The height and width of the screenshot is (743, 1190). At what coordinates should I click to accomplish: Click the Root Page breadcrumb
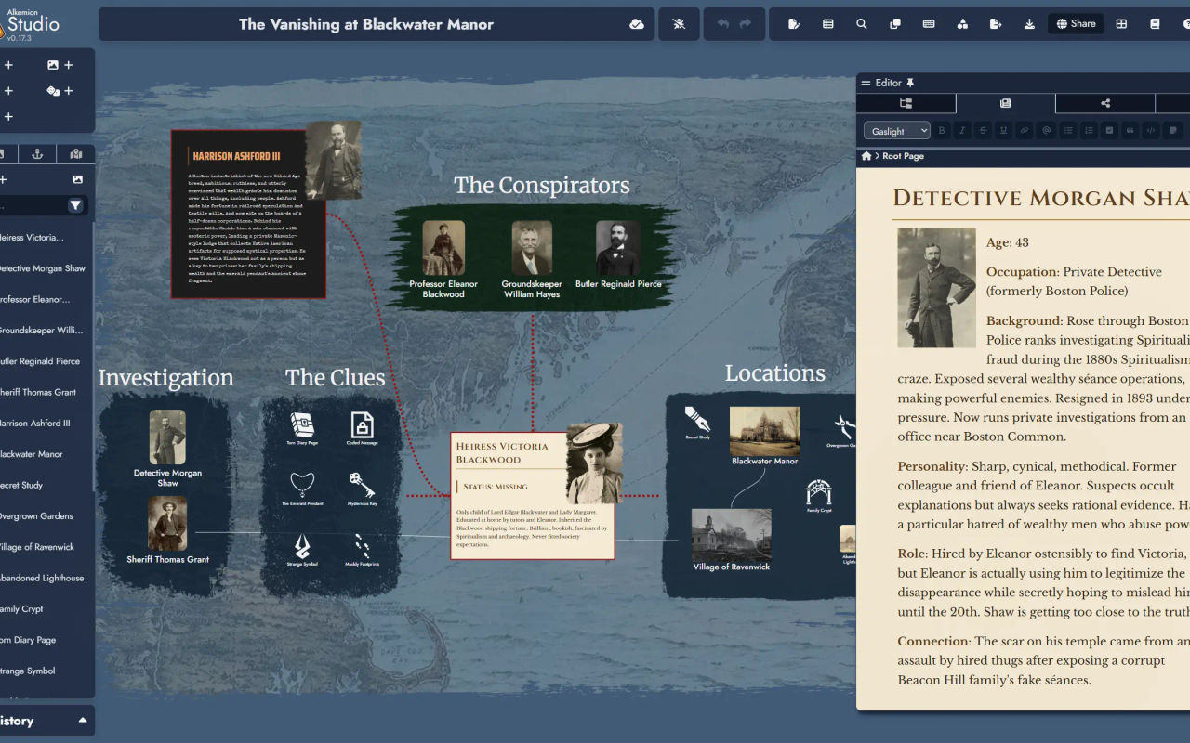point(903,156)
